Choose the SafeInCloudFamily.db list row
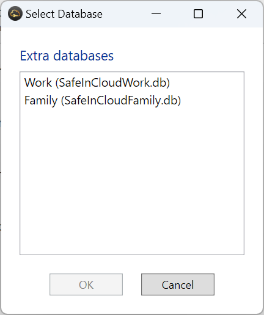Screen dimensions: 264x315 tap(132, 100)
